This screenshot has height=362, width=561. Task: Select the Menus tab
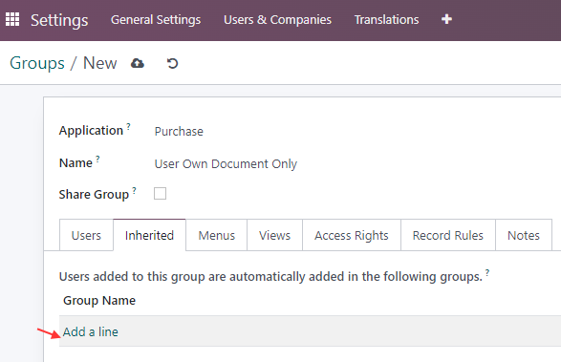coord(216,235)
